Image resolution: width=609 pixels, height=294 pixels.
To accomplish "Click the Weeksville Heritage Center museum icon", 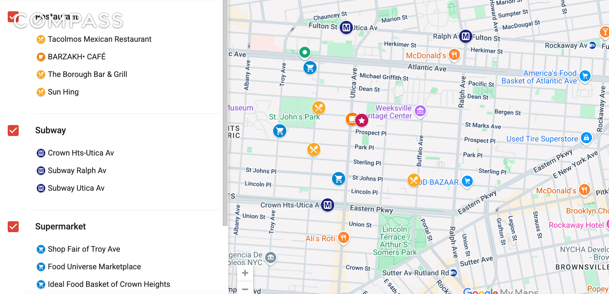I will (x=420, y=111).
